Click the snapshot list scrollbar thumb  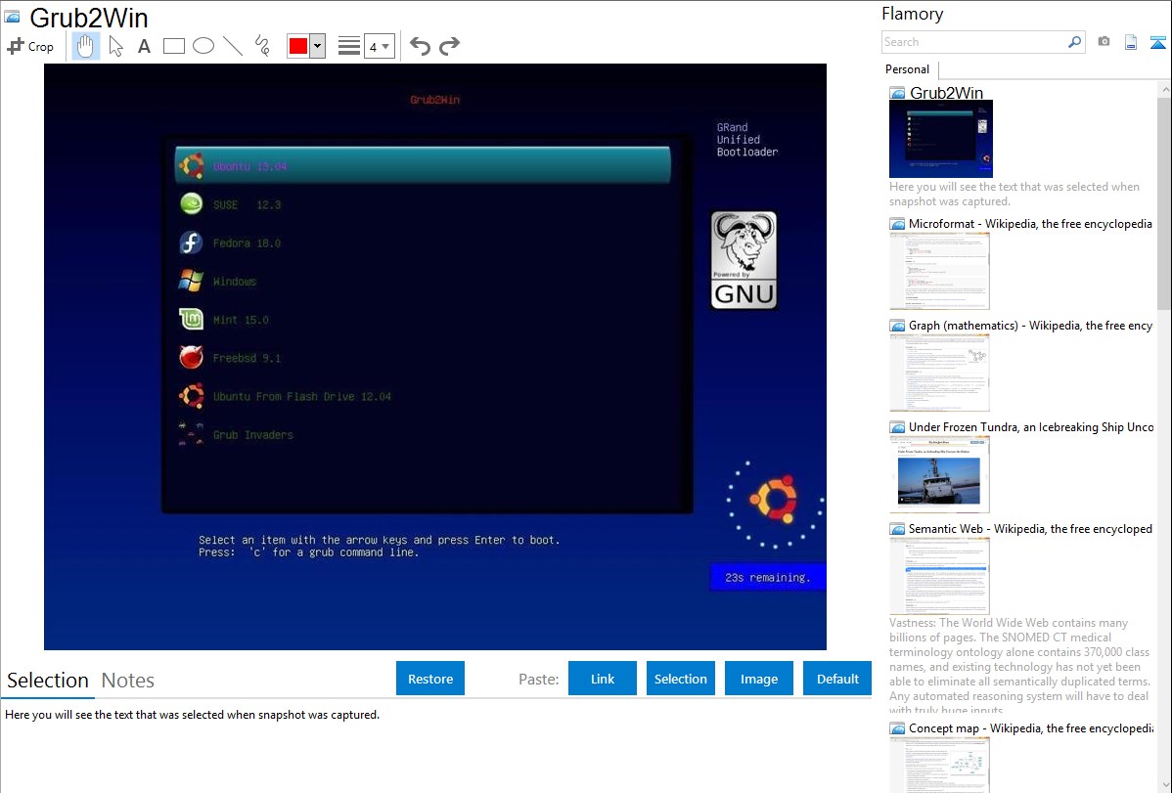[x=1164, y=201]
